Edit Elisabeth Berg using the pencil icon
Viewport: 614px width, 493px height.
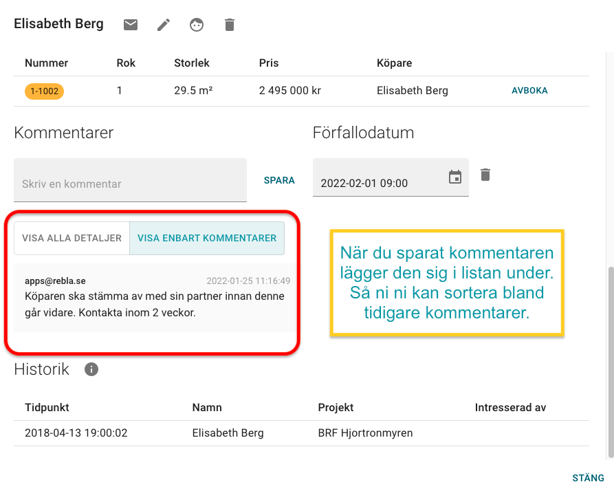pos(163,25)
